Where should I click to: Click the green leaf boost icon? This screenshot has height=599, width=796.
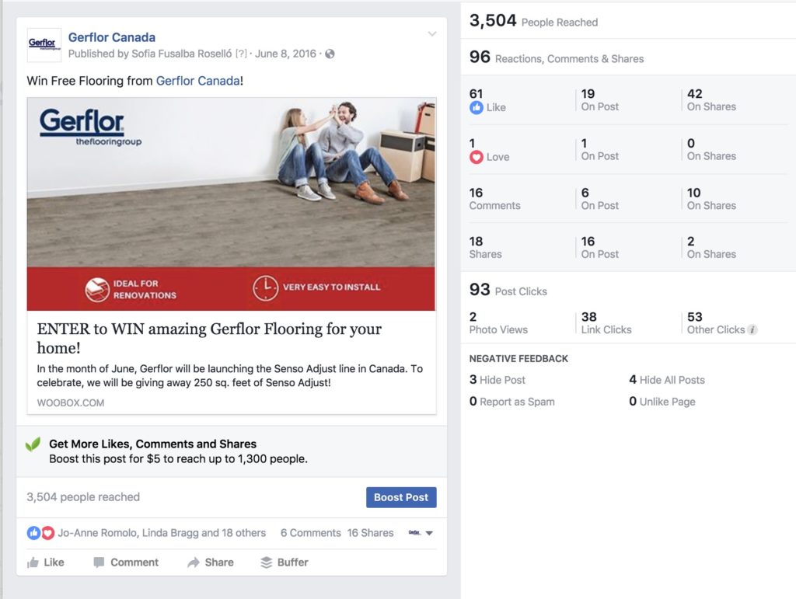[33, 445]
